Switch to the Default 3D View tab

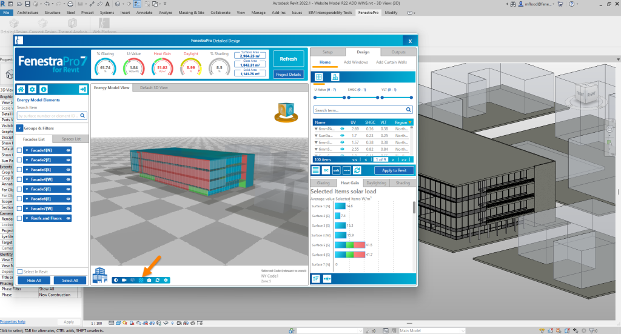[x=153, y=88]
